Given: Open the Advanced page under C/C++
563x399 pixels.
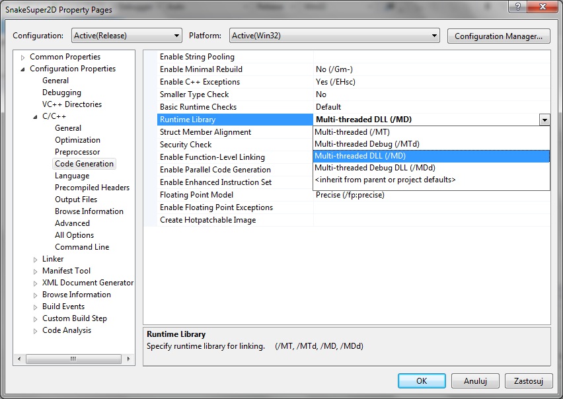Looking at the screenshot, I should pyautogui.click(x=72, y=223).
